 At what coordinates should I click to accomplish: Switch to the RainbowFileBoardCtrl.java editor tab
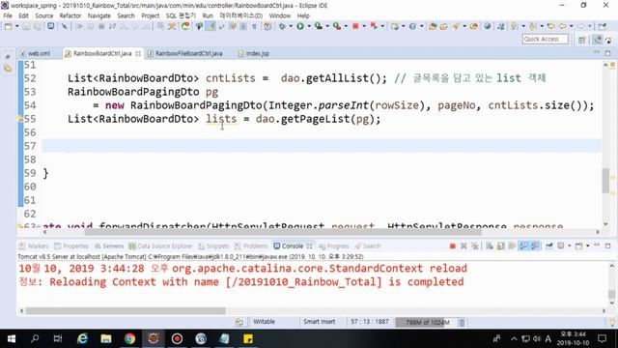tap(184, 53)
